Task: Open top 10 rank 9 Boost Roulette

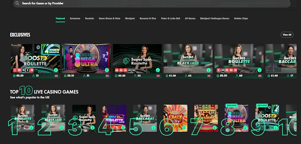Action: tap(267, 118)
